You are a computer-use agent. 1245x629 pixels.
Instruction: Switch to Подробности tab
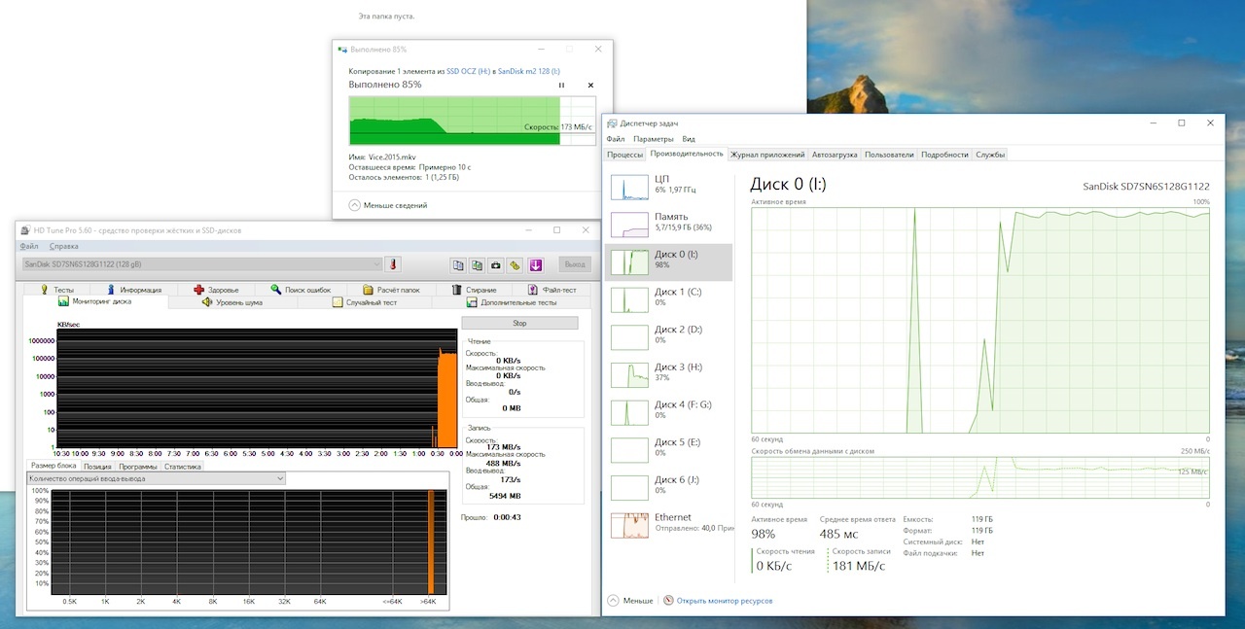[x=944, y=155]
